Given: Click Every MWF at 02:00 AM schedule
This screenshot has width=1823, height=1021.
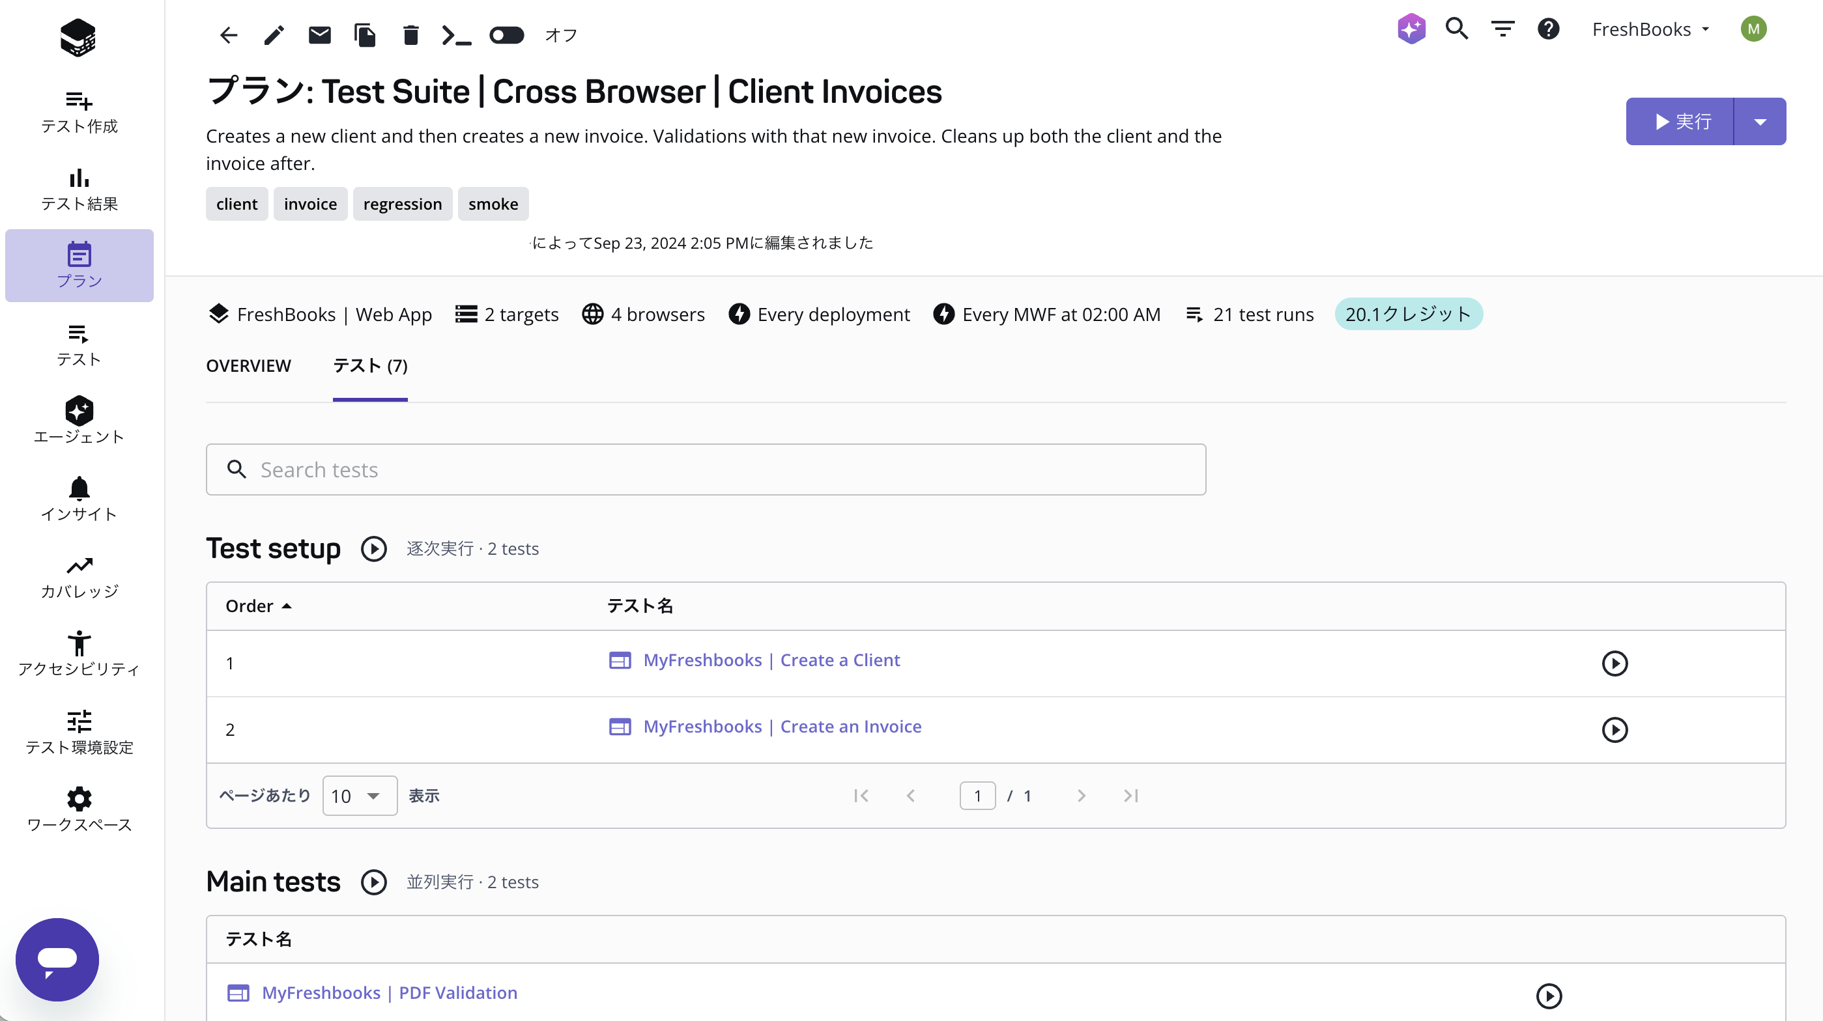Looking at the screenshot, I should (1046, 314).
